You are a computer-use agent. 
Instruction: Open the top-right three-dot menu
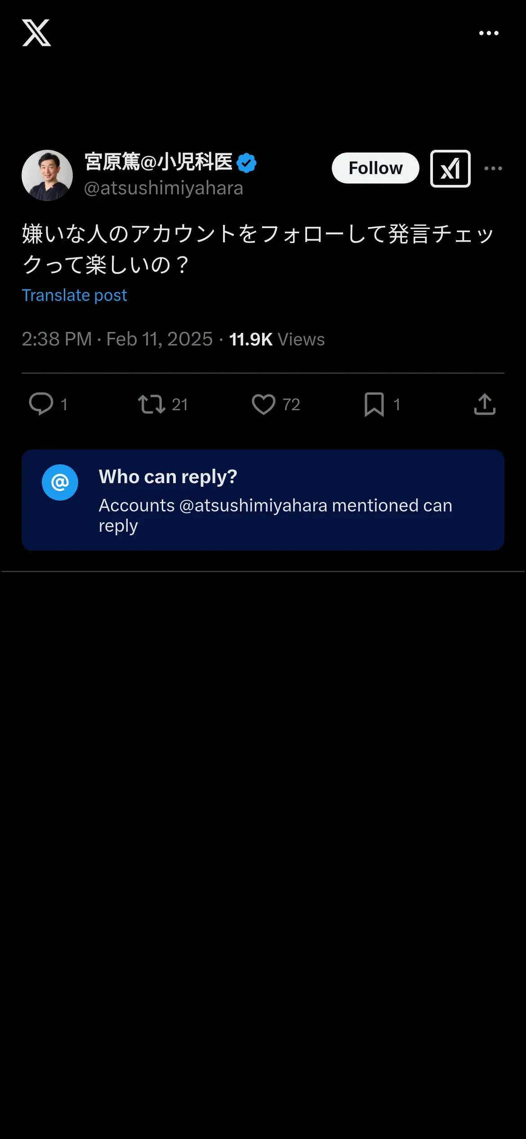click(489, 33)
